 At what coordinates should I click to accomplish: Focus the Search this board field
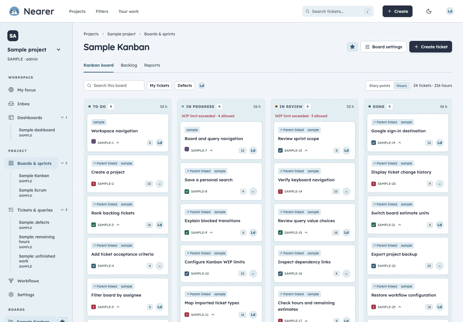point(114,86)
